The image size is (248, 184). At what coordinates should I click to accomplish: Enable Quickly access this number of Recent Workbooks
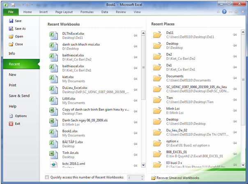(47, 177)
